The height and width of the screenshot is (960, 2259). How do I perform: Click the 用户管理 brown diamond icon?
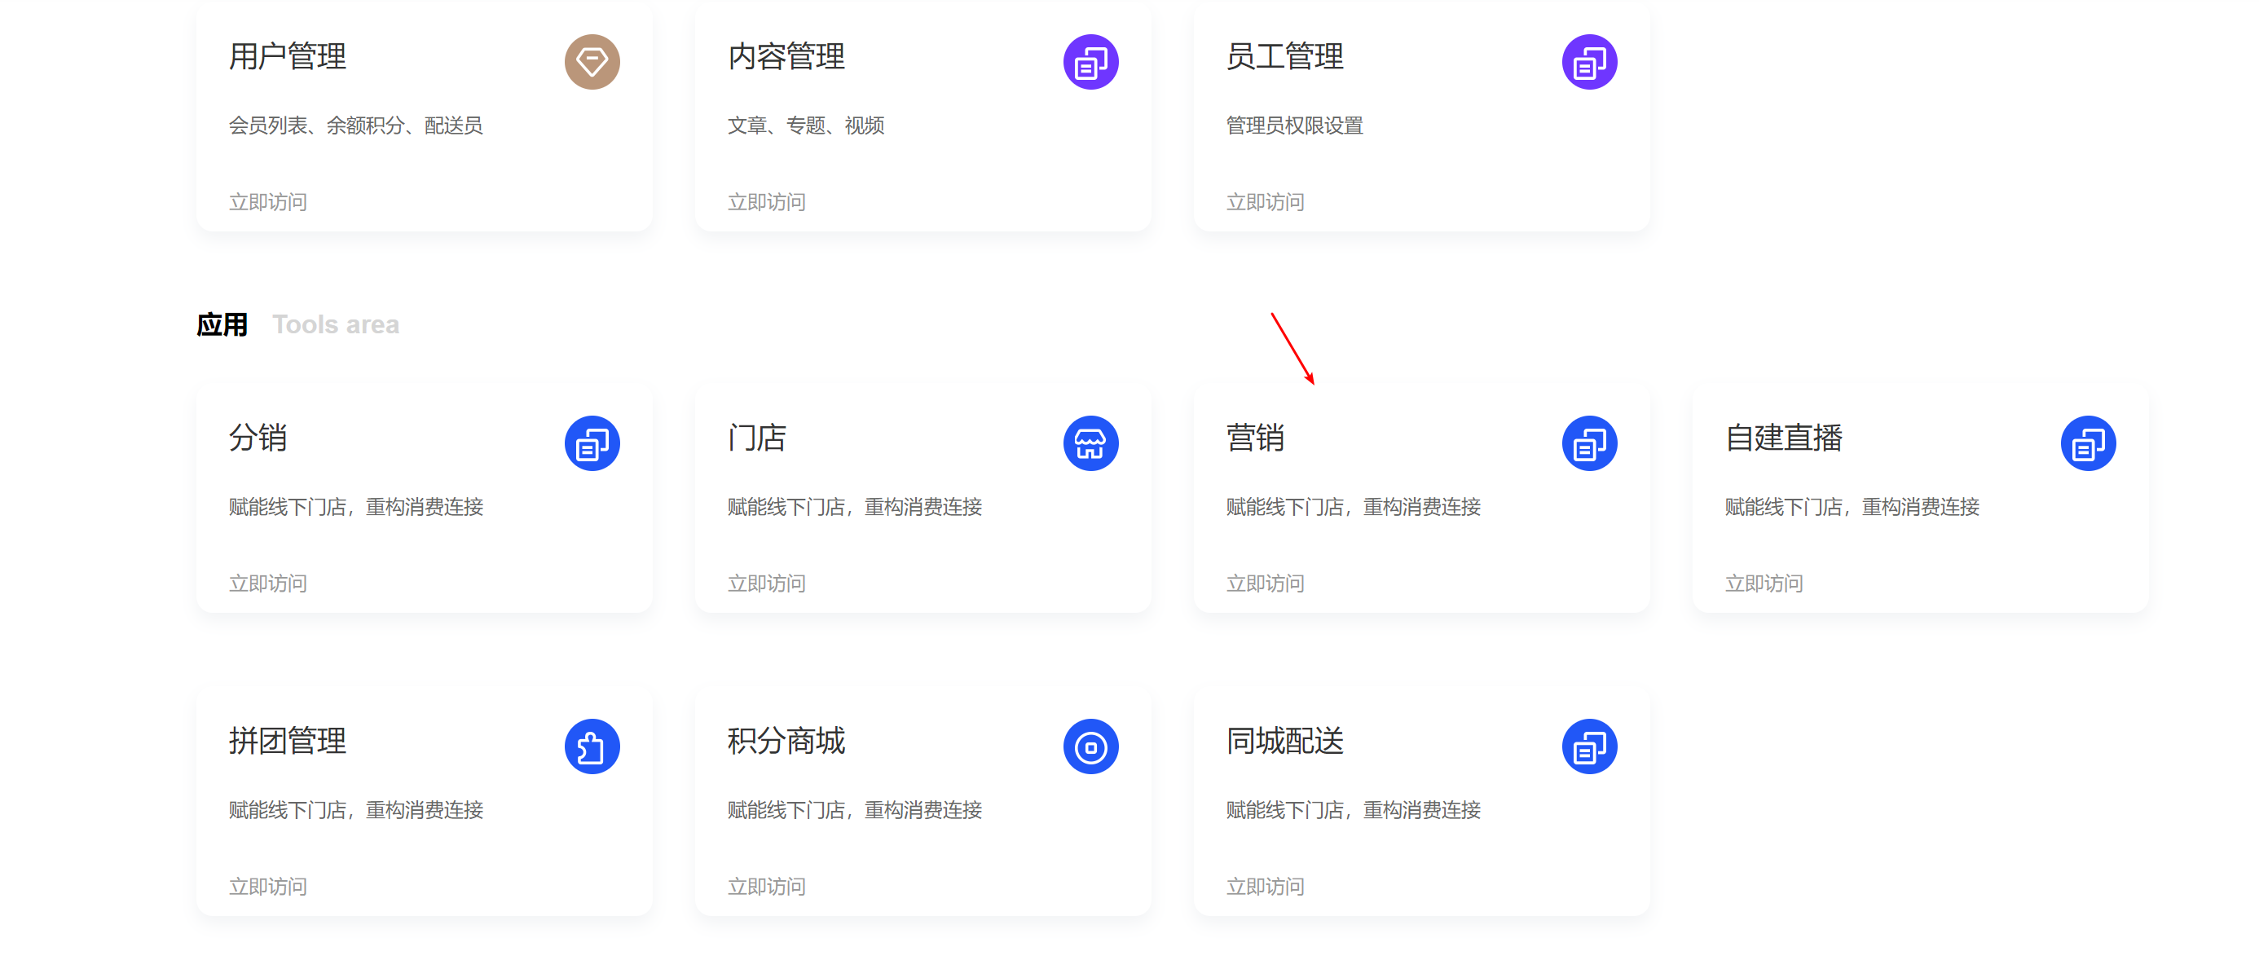(x=592, y=62)
